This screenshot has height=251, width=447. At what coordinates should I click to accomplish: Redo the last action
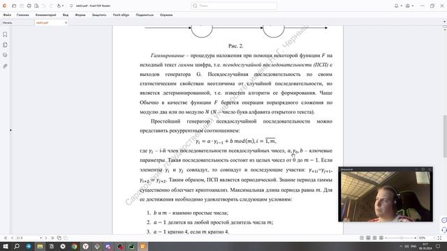[52, 6]
